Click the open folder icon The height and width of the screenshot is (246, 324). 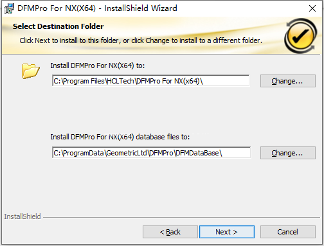(30, 71)
